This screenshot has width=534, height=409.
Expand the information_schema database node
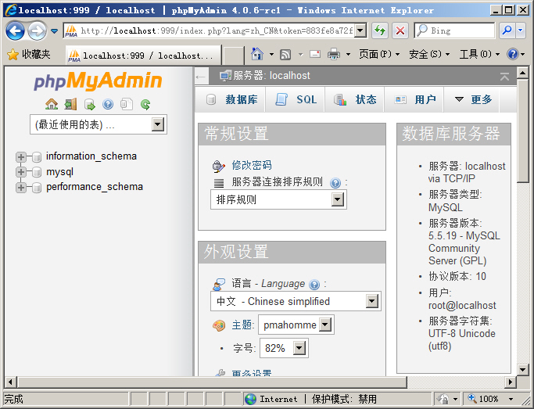pos(21,156)
